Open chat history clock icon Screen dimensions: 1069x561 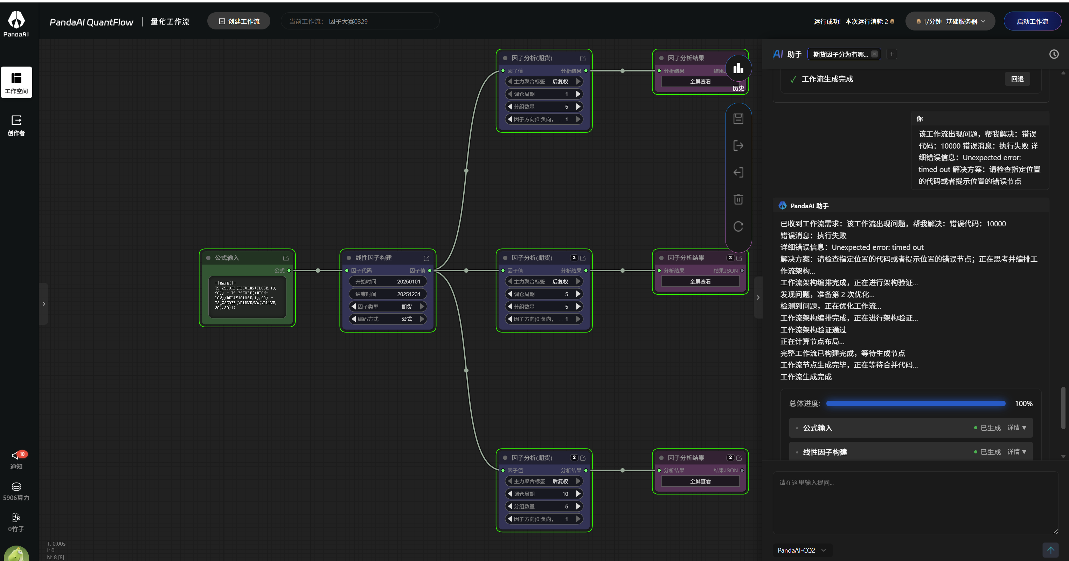1054,54
